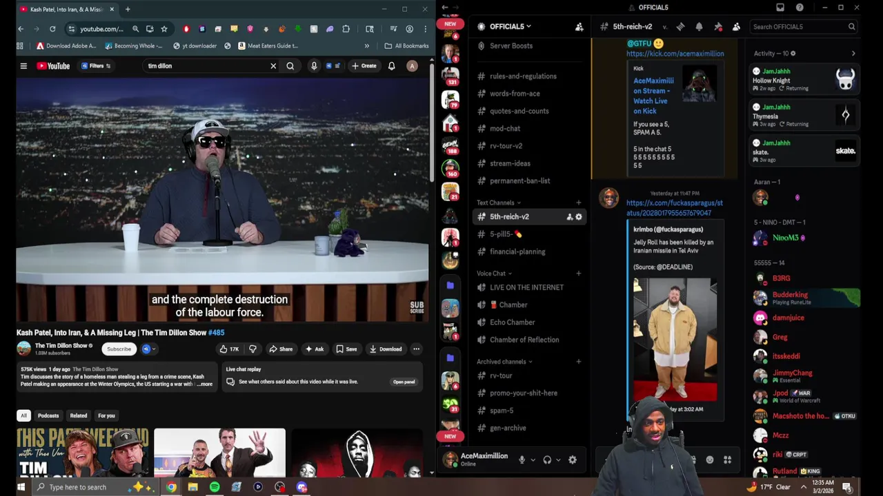Open Discord threads icon in channel header
Screen dimensions: 883x496
680,26
